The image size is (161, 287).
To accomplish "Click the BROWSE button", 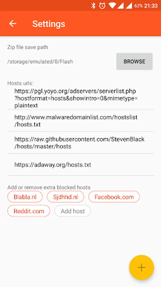I will pos(134,61).
